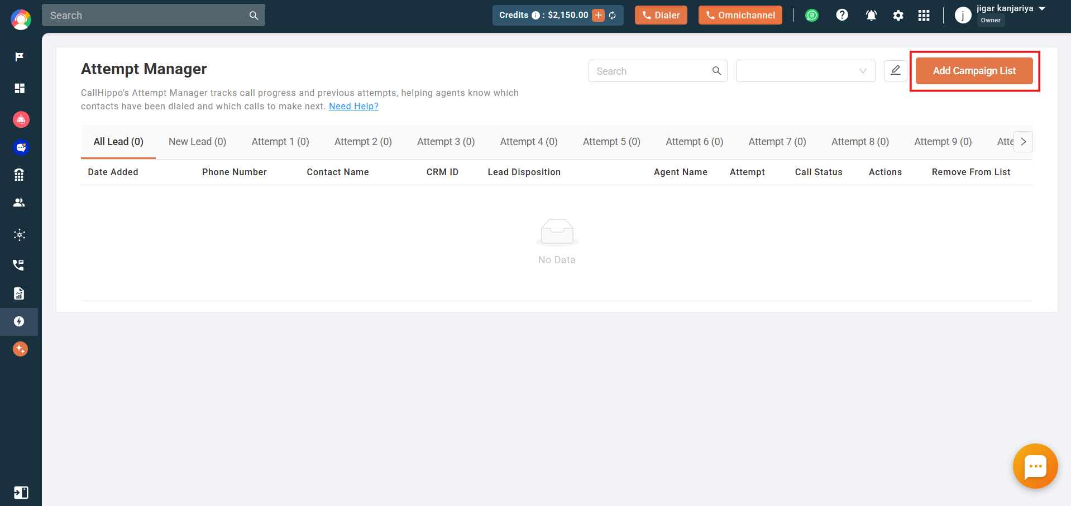The height and width of the screenshot is (506, 1071).
Task: Click the Agent Name column header
Action: tap(681, 172)
